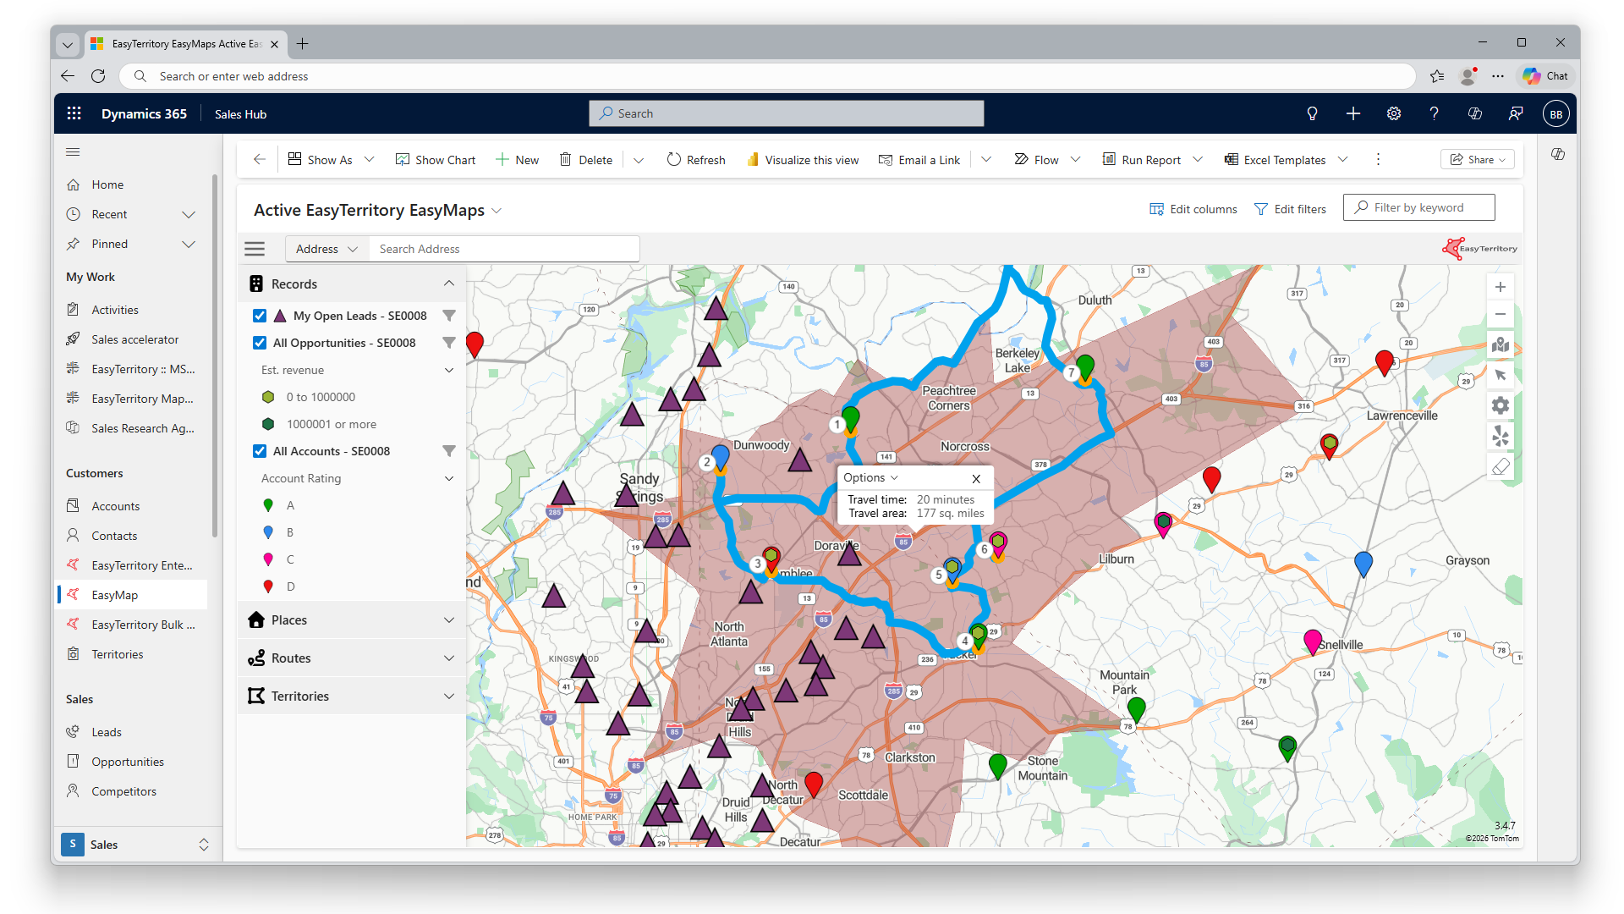Image resolution: width=1624 pixels, height=914 pixels.
Task: Uncheck My Open Leads - SE0008 layer
Action: click(x=260, y=316)
